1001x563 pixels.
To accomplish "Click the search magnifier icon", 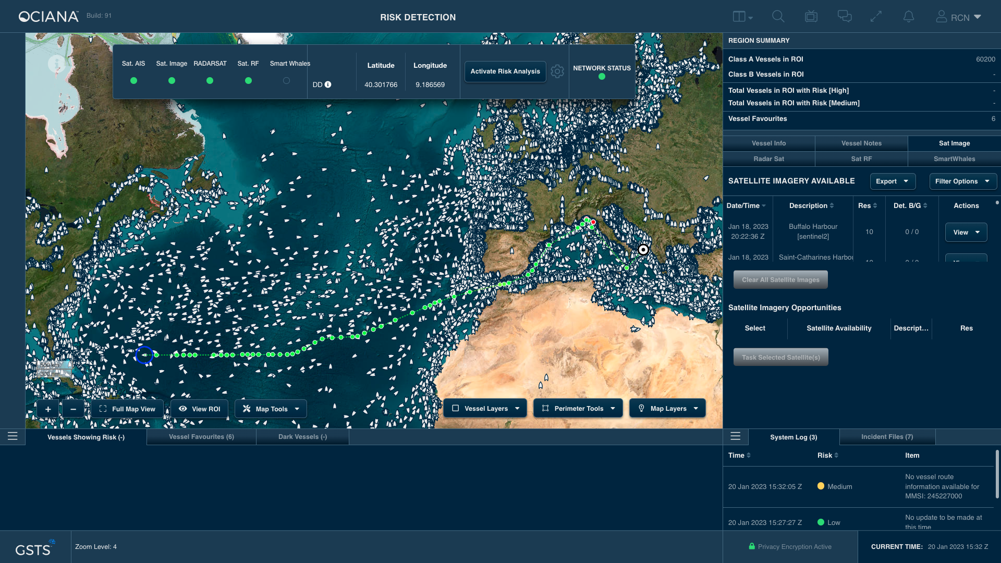I will pos(778,17).
